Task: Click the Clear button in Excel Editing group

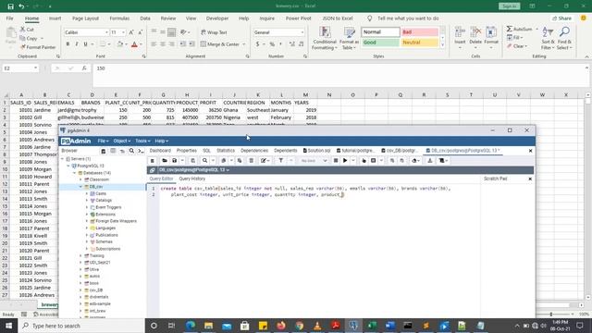Action: [517, 46]
